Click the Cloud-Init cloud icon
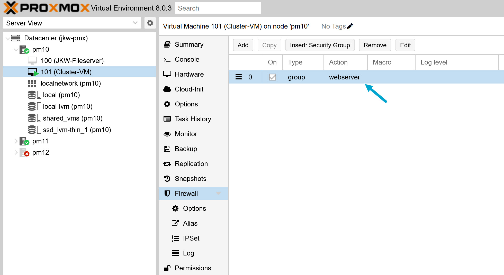This screenshot has height=275, width=504. pos(167,89)
